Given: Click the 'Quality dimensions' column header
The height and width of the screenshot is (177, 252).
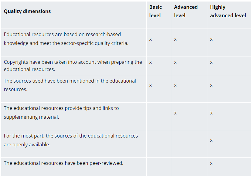Looking at the screenshot, I should coord(27,12).
